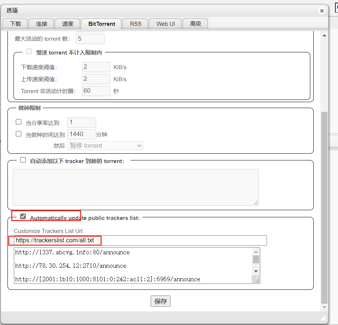Switch to the 下载 tab
338x325 pixels.
(x=15, y=24)
